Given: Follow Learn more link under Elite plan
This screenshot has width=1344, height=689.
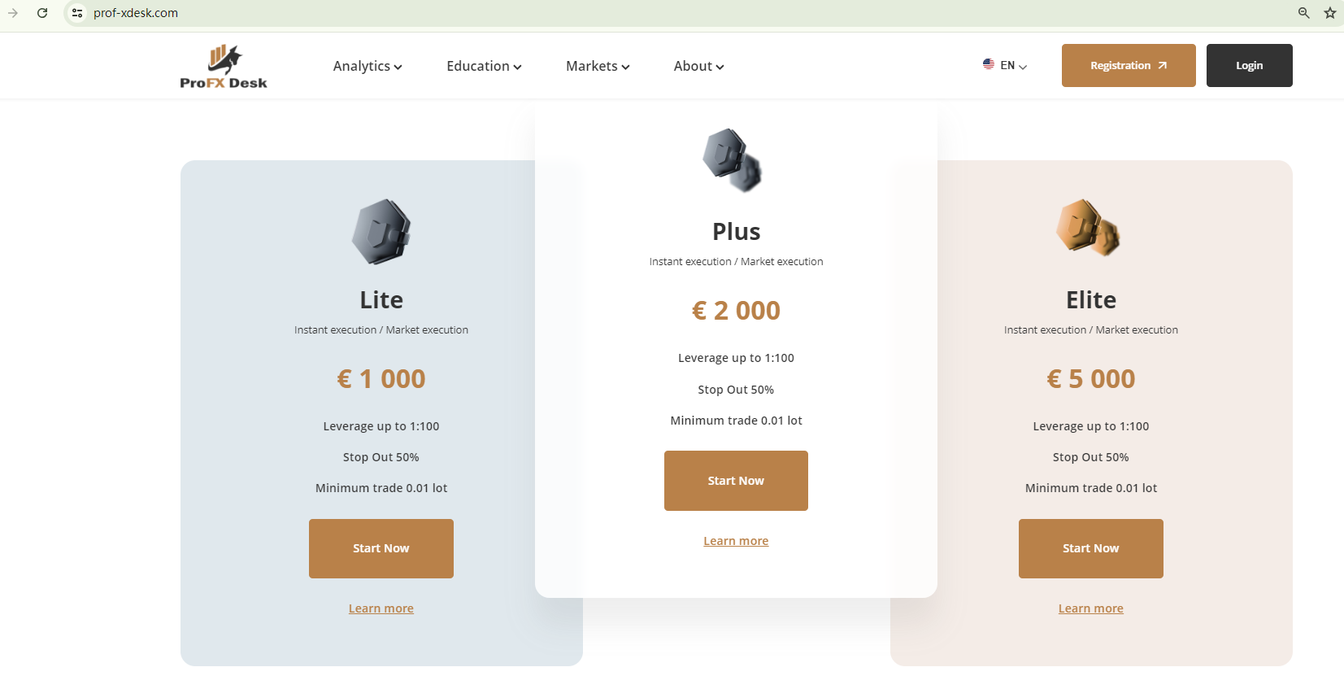Looking at the screenshot, I should (1090, 608).
